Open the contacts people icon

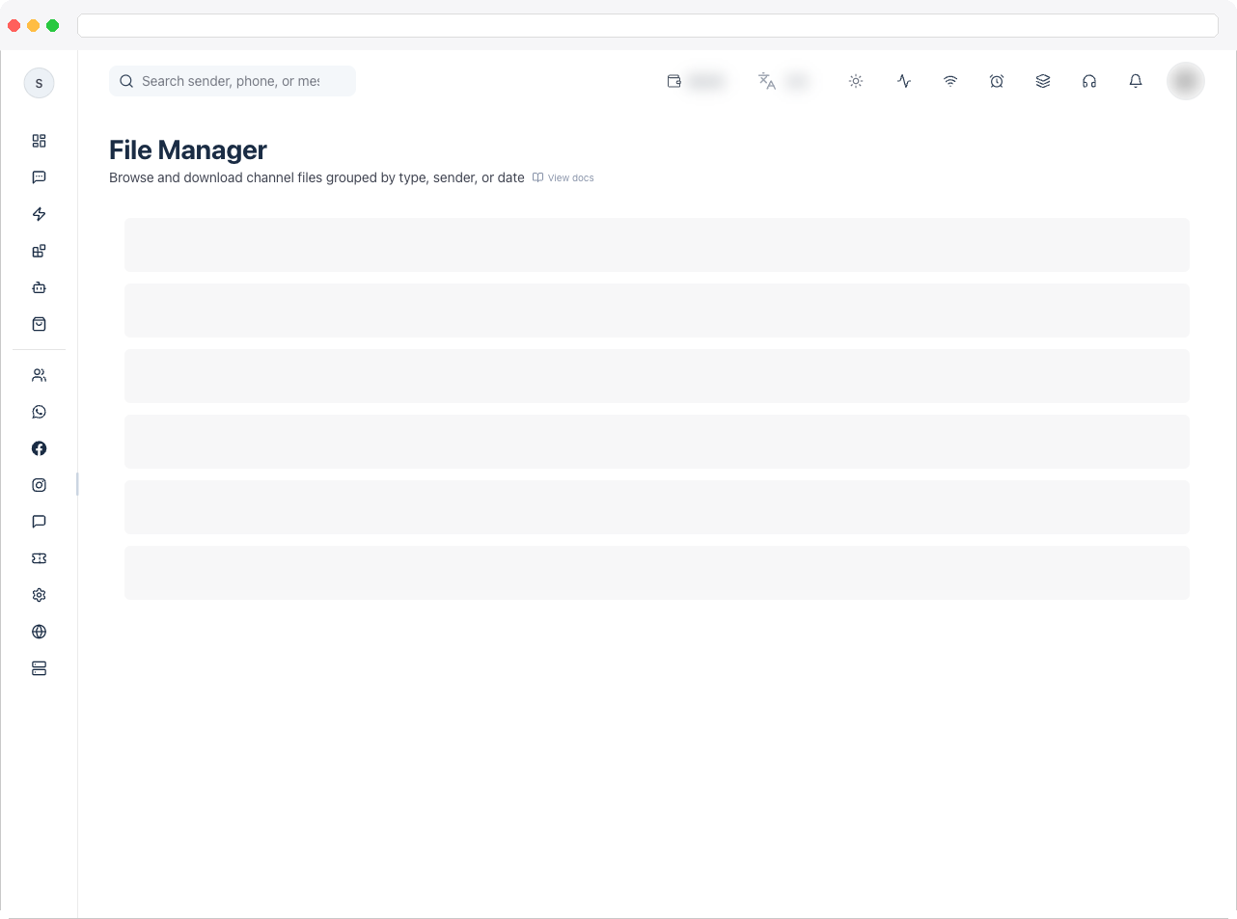tap(39, 375)
